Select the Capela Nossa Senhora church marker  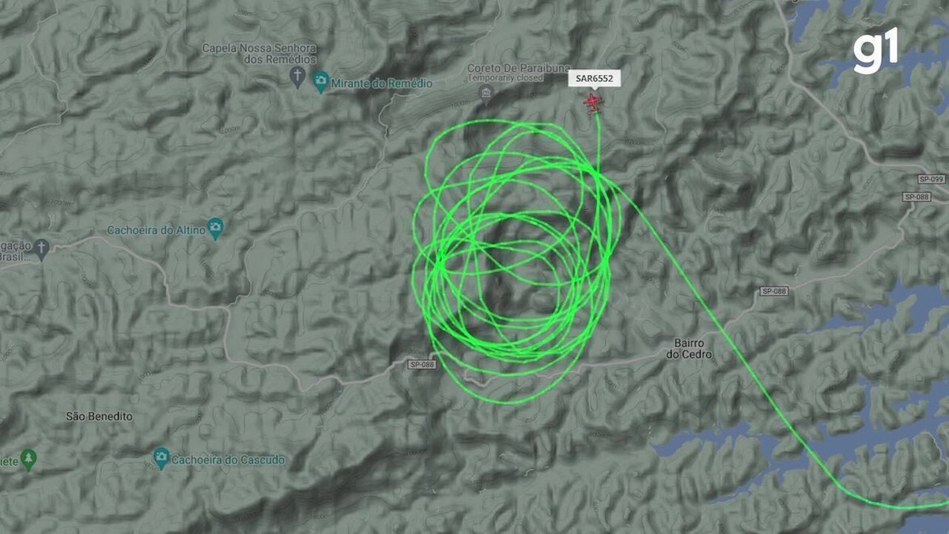pyautogui.click(x=297, y=78)
